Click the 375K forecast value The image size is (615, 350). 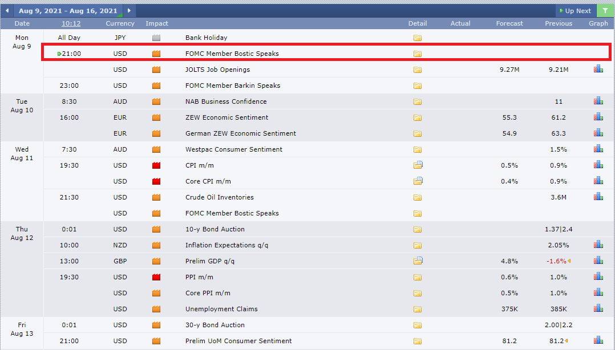tap(509, 309)
